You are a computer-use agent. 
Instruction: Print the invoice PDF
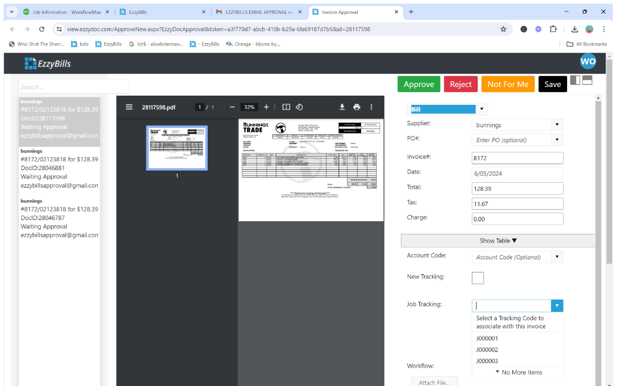356,107
